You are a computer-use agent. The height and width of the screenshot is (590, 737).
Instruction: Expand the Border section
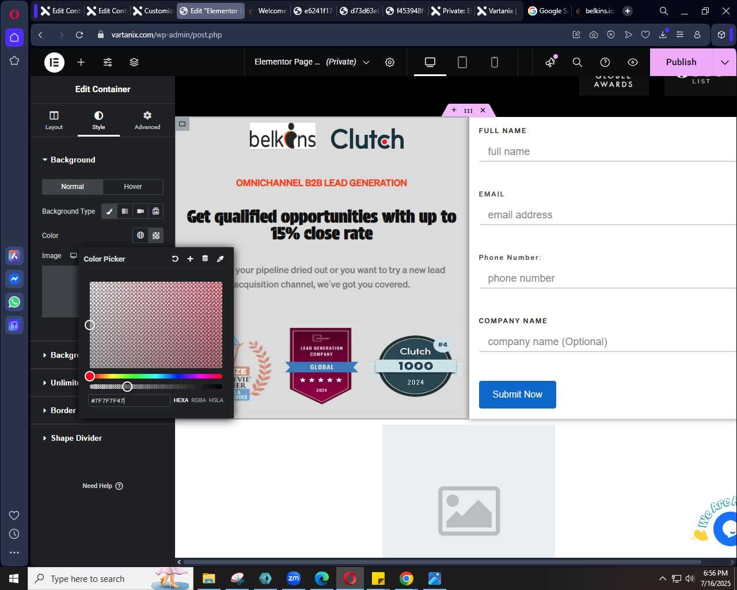(x=59, y=410)
